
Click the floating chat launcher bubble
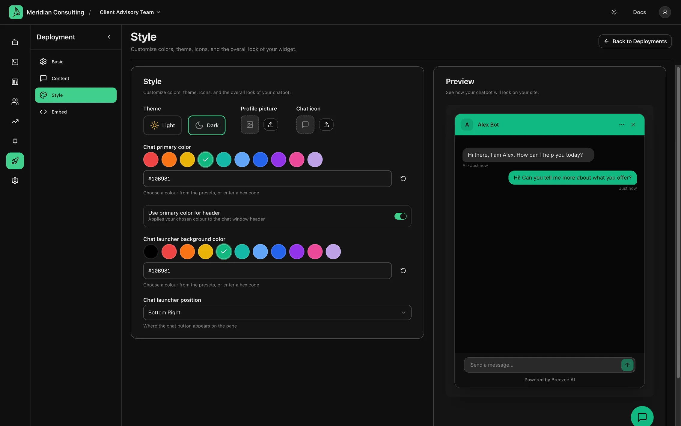[642, 417]
